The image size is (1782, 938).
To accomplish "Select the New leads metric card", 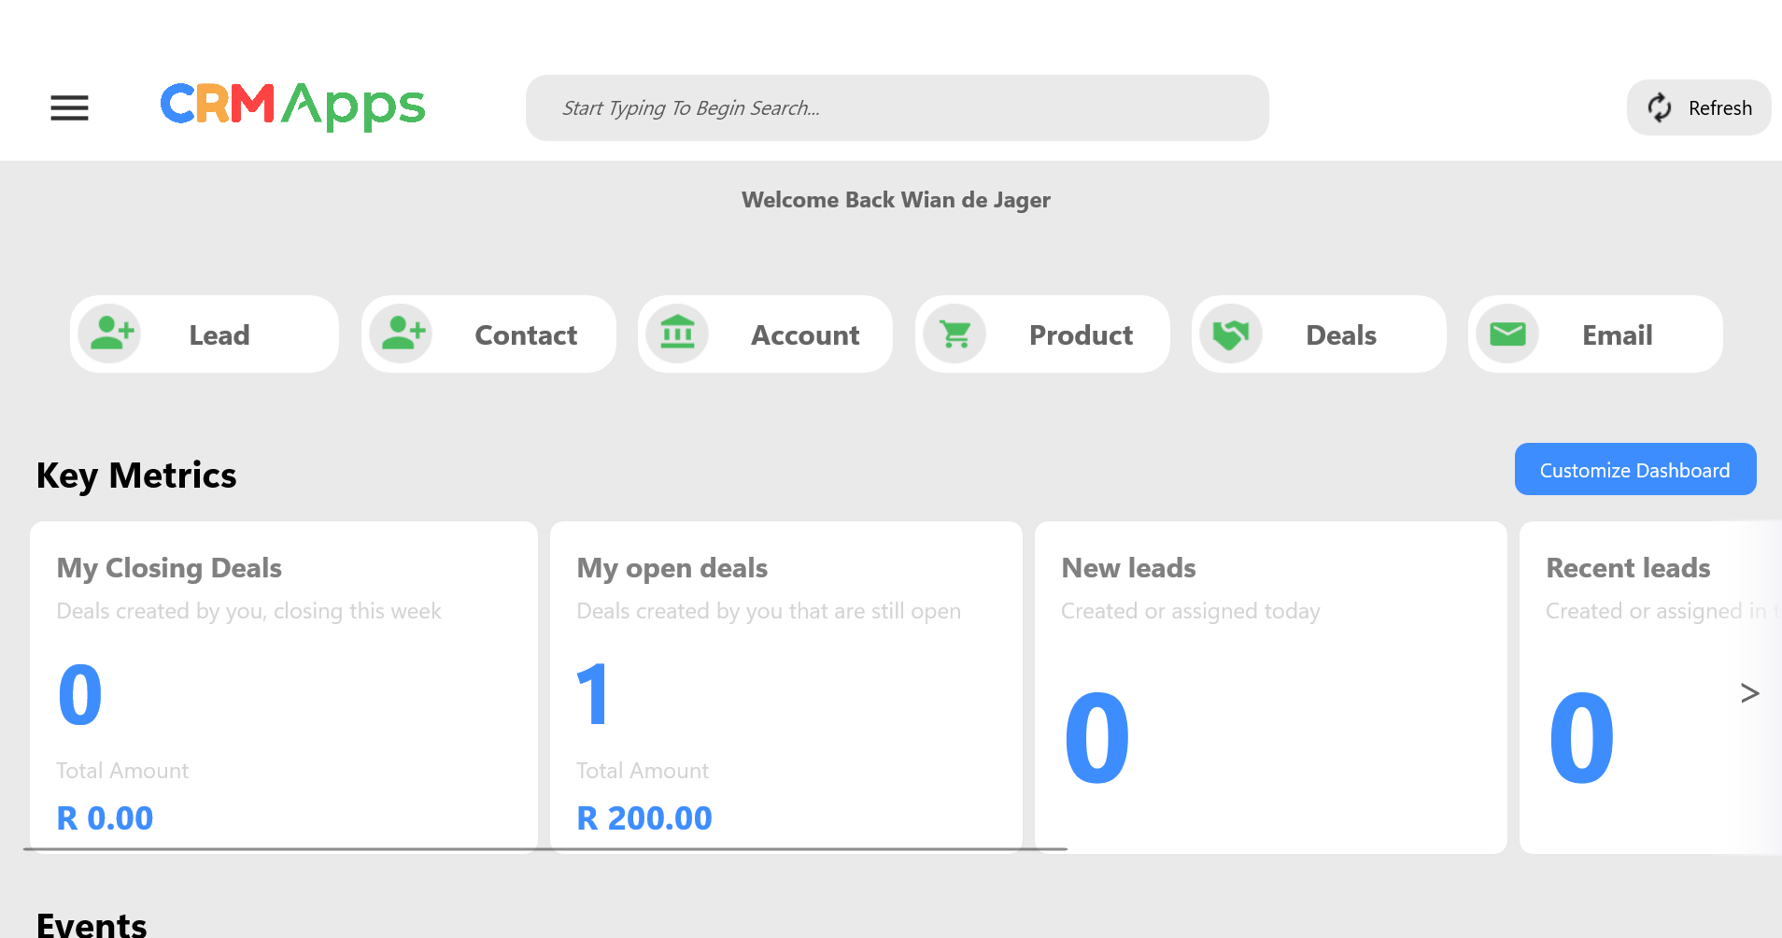I will point(1270,687).
